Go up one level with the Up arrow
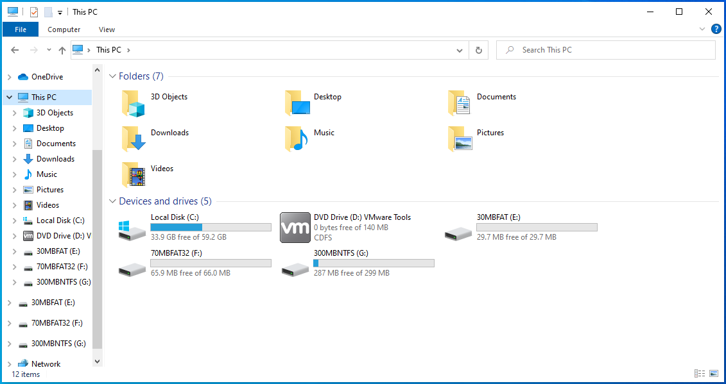The height and width of the screenshot is (384, 726). (62, 50)
